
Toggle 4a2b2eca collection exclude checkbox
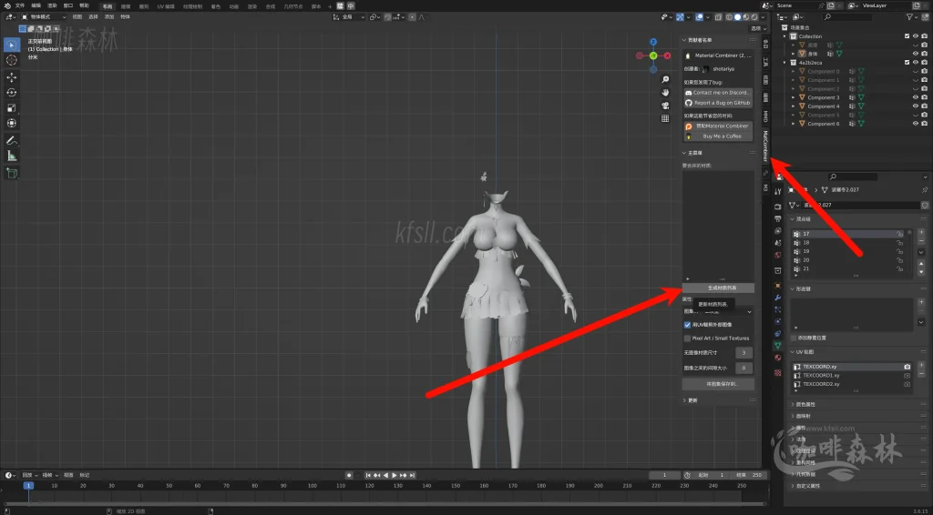907,63
